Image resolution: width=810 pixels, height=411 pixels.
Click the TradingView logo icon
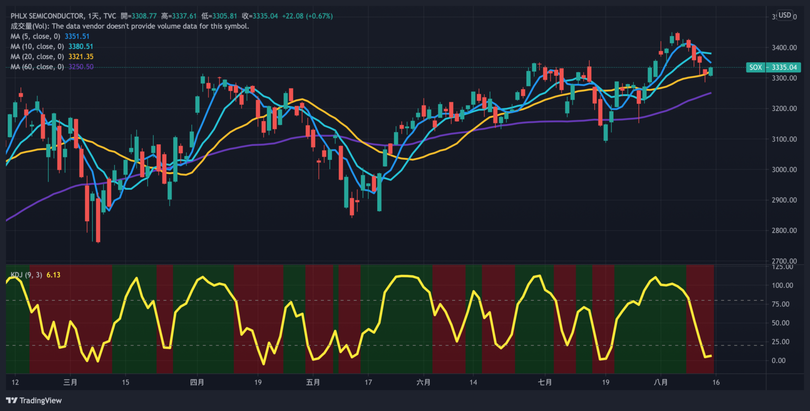(12, 400)
